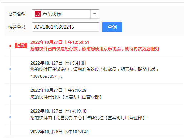Select the 京东快递 company name field
This screenshot has width=184, height=138.
tap(66, 14)
